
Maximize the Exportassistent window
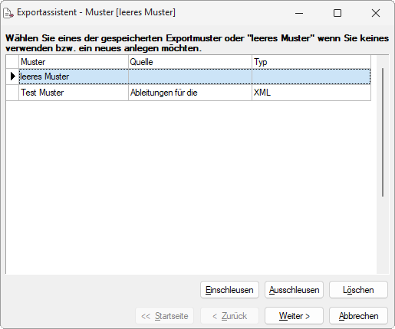point(337,13)
